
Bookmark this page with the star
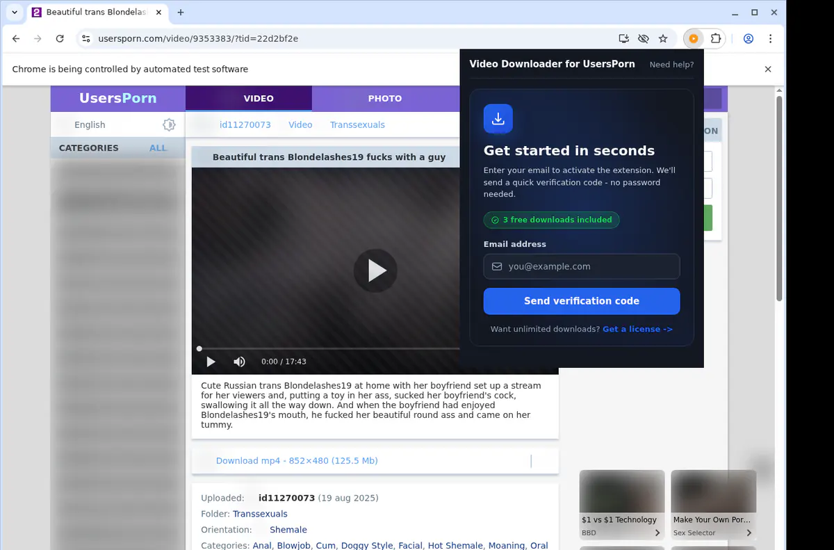[x=663, y=39]
